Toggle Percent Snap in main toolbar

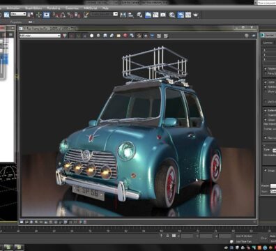pos(70,15)
